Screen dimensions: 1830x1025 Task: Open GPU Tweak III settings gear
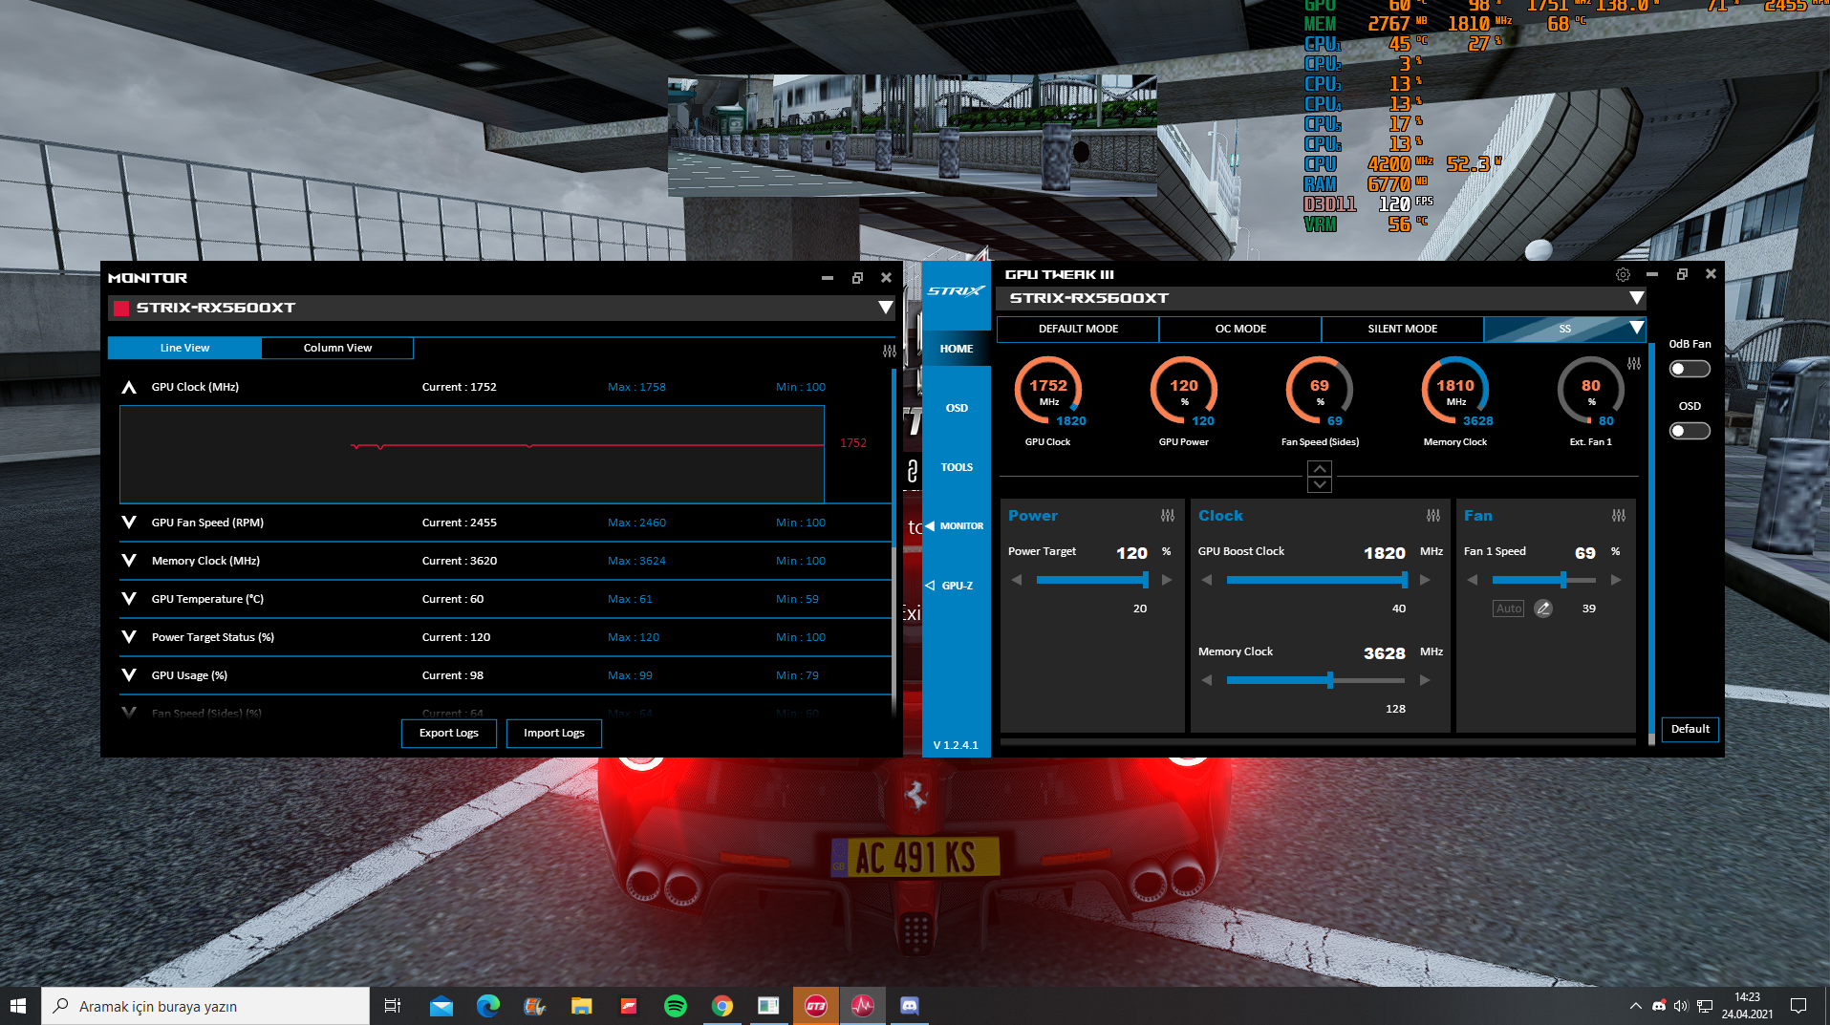(x=1623, y=275)
